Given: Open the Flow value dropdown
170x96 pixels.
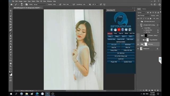Looking at the screenshot, I should [71, 5].
